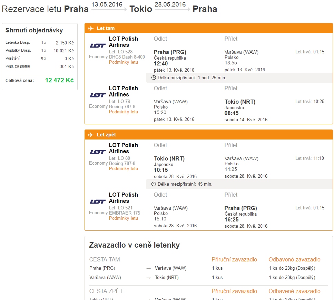Select the Let tam section header
This screenshot has width=334, height=300.
click(209, 28)
